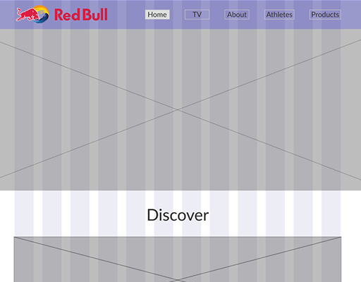
Task: Open the Home navigation item
Action: (x=157, y=15)
